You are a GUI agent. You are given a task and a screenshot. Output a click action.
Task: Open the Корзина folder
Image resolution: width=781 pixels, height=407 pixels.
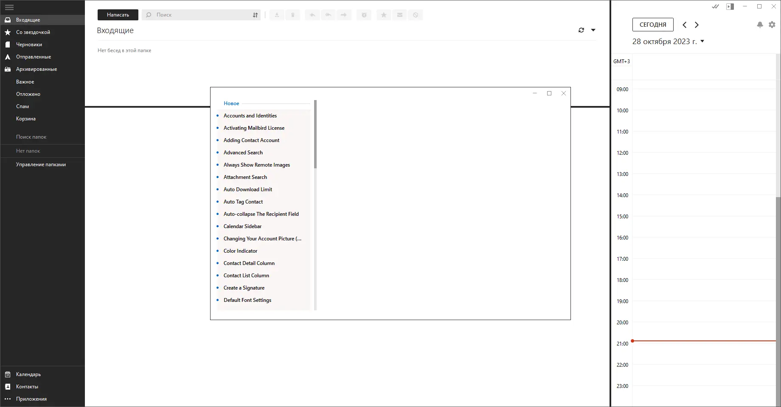(x=42, y=119)
